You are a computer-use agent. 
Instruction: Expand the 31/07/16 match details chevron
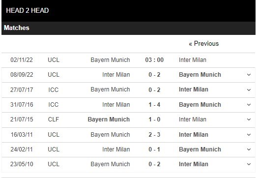pos(249,105)
